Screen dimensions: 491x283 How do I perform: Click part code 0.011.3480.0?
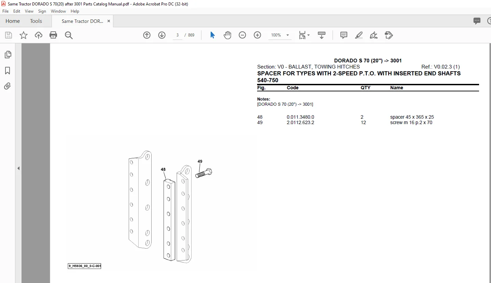[300, 117]
